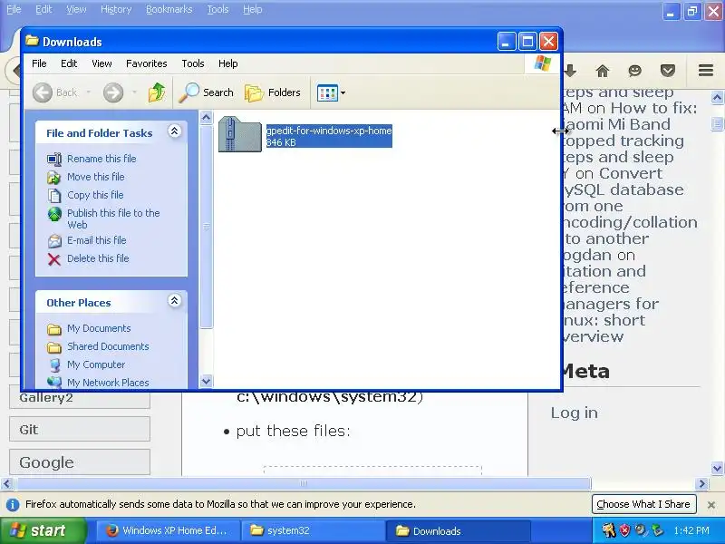Click the Git category button
The height and width of the screenshot is (544, 725).
(80, 429)
